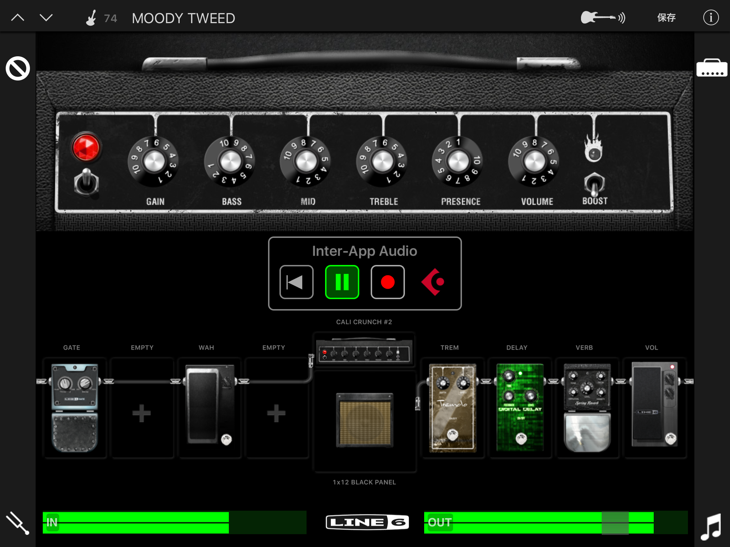This screenshot has width=730, height=547.
Task: Toggle the amp power switch
Action: (x=86, y=182)
